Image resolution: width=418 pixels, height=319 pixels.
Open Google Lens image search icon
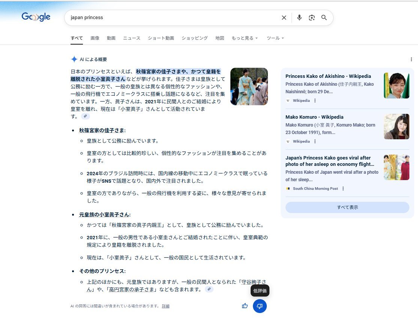click(x=311, y=18)
